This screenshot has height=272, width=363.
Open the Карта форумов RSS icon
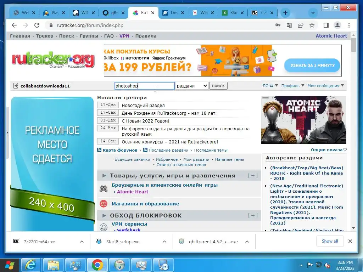[x=99, y=150]
